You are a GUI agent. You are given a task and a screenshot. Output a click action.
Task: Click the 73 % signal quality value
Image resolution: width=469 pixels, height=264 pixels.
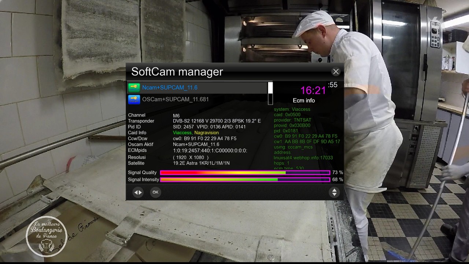coord(337,173)
